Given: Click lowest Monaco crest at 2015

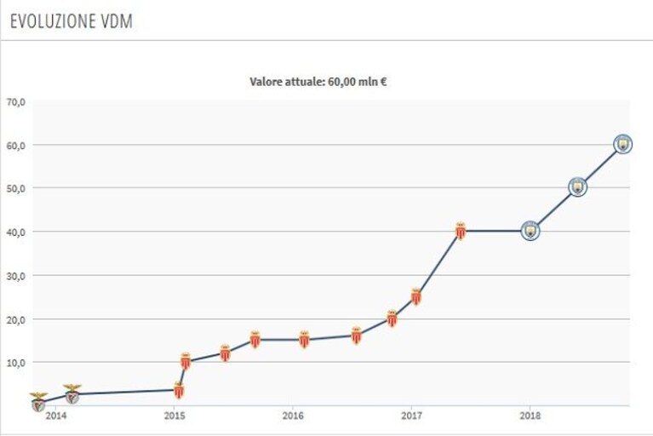Looking at the screenshot, I should [x=179, y=390].
